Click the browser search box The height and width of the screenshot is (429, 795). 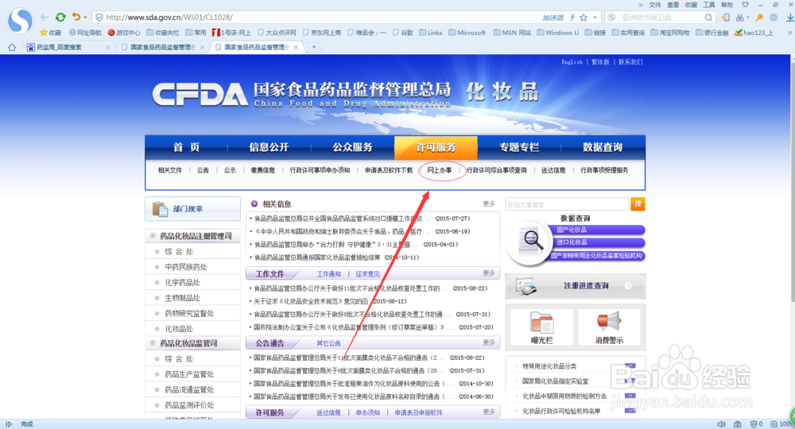(x=659, y=17)
